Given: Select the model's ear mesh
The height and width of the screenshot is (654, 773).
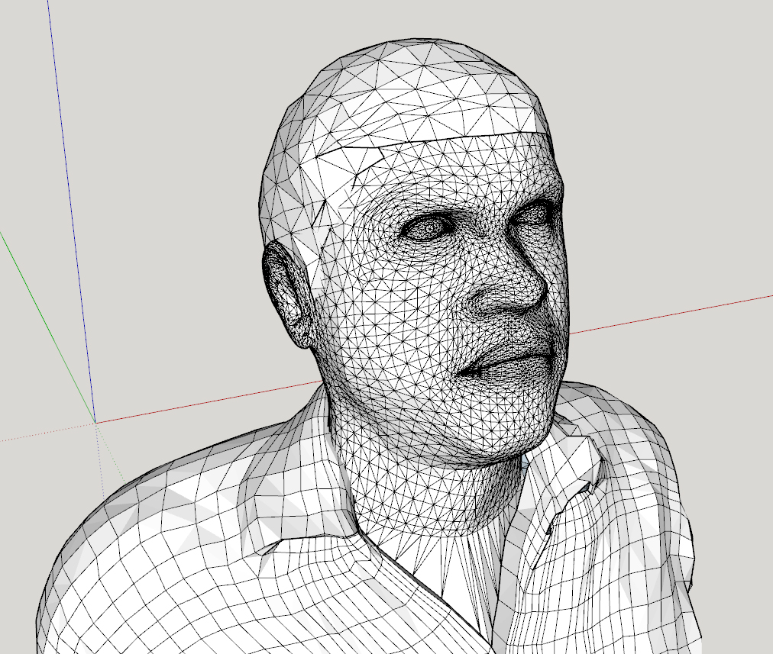Looking at the screenshot, I should coord(287,294).
